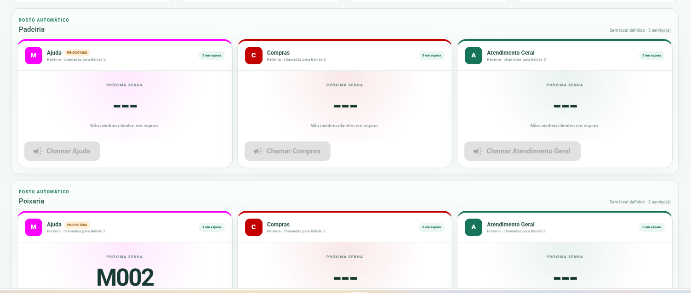691x293 pixels.
Task: Click the Peixaria section heading
Action: tap(32, 201)
